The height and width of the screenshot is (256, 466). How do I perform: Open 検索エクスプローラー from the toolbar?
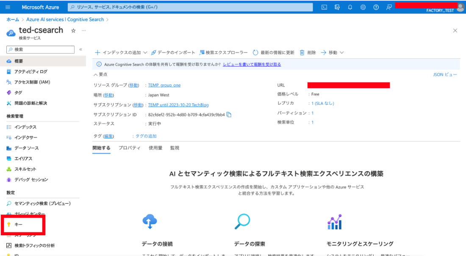pyautogui.click(x=224, y=52)
